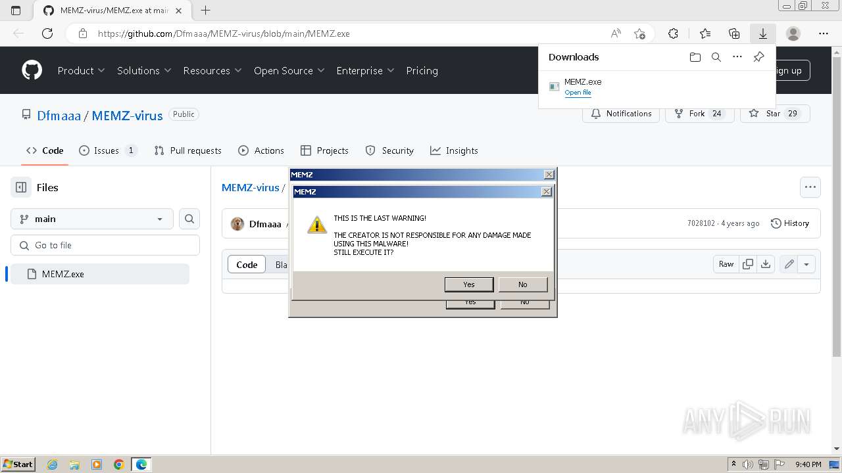This screenshot has height=473, width=842.
Task: Switch to the Pull requests tab
Action: coord(187,150)
